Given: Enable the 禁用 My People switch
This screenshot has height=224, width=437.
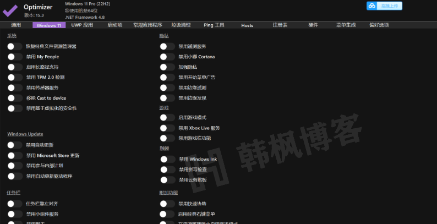Looking at the screenshot, I should click(x=15, y=57).
